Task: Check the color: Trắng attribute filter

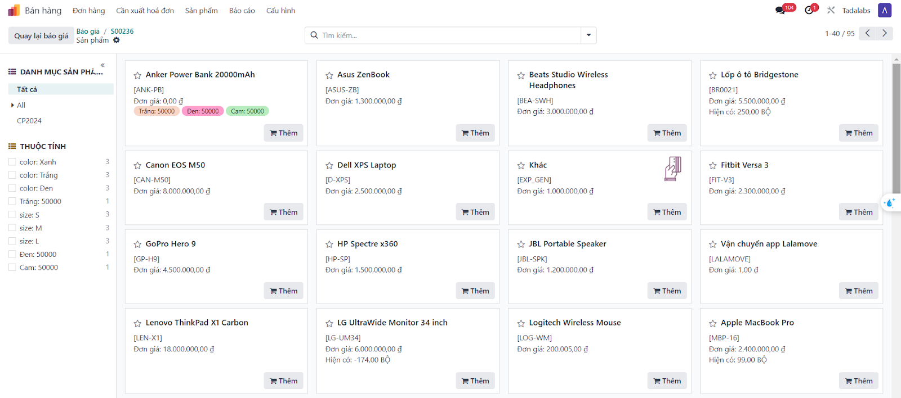Action: click(x=12, y=175)
